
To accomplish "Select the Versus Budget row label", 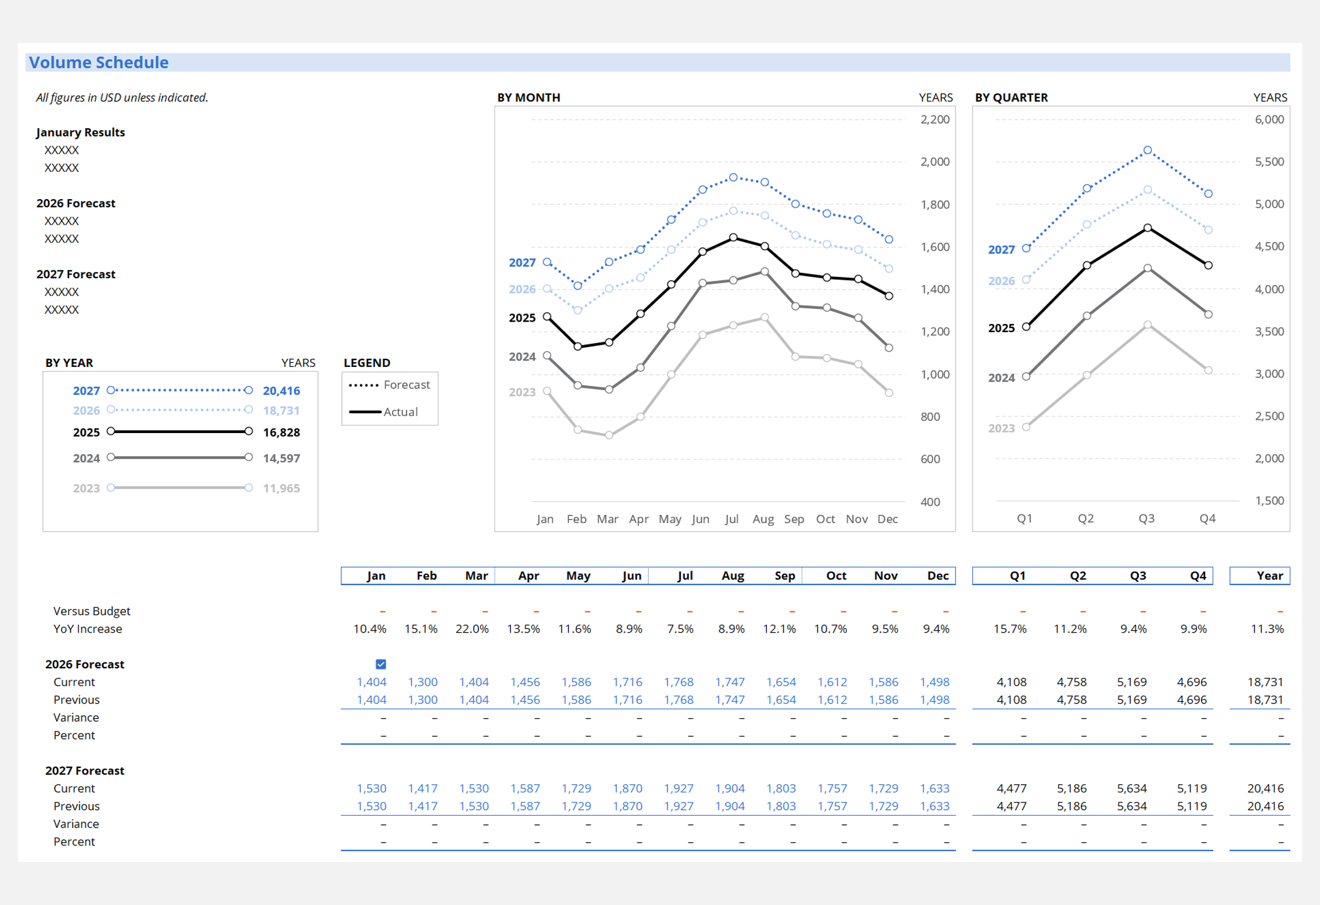I will 92,611.
